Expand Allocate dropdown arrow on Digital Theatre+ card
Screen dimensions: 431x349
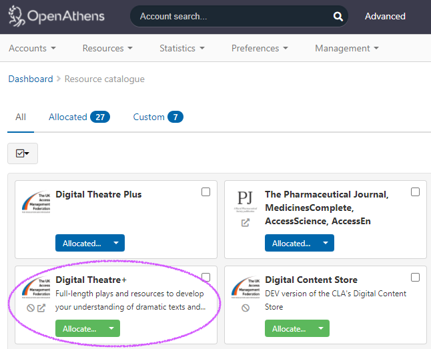click(111, 328)
